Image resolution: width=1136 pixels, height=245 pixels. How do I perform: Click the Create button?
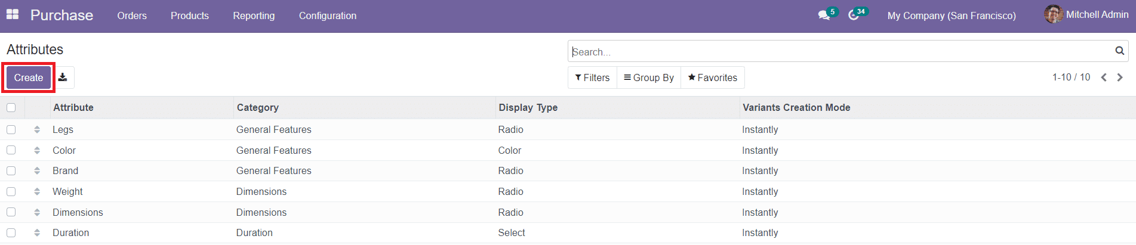click(x=29, y=77)
